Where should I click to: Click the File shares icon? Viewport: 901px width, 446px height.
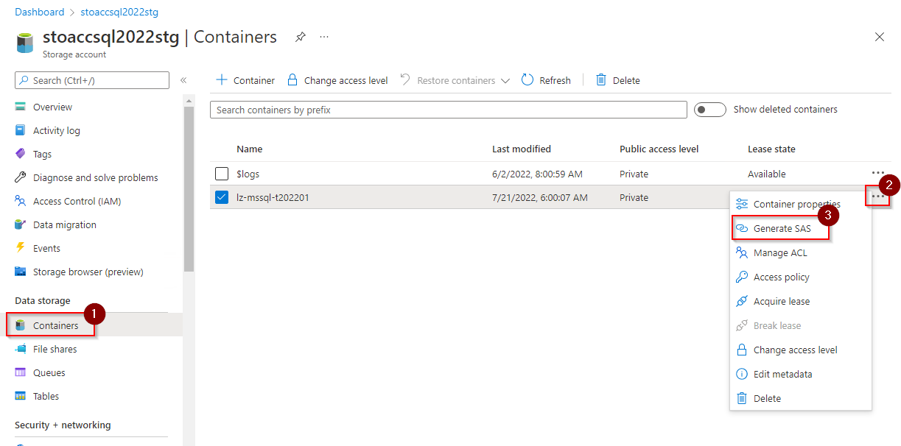[x=21, y=350]
